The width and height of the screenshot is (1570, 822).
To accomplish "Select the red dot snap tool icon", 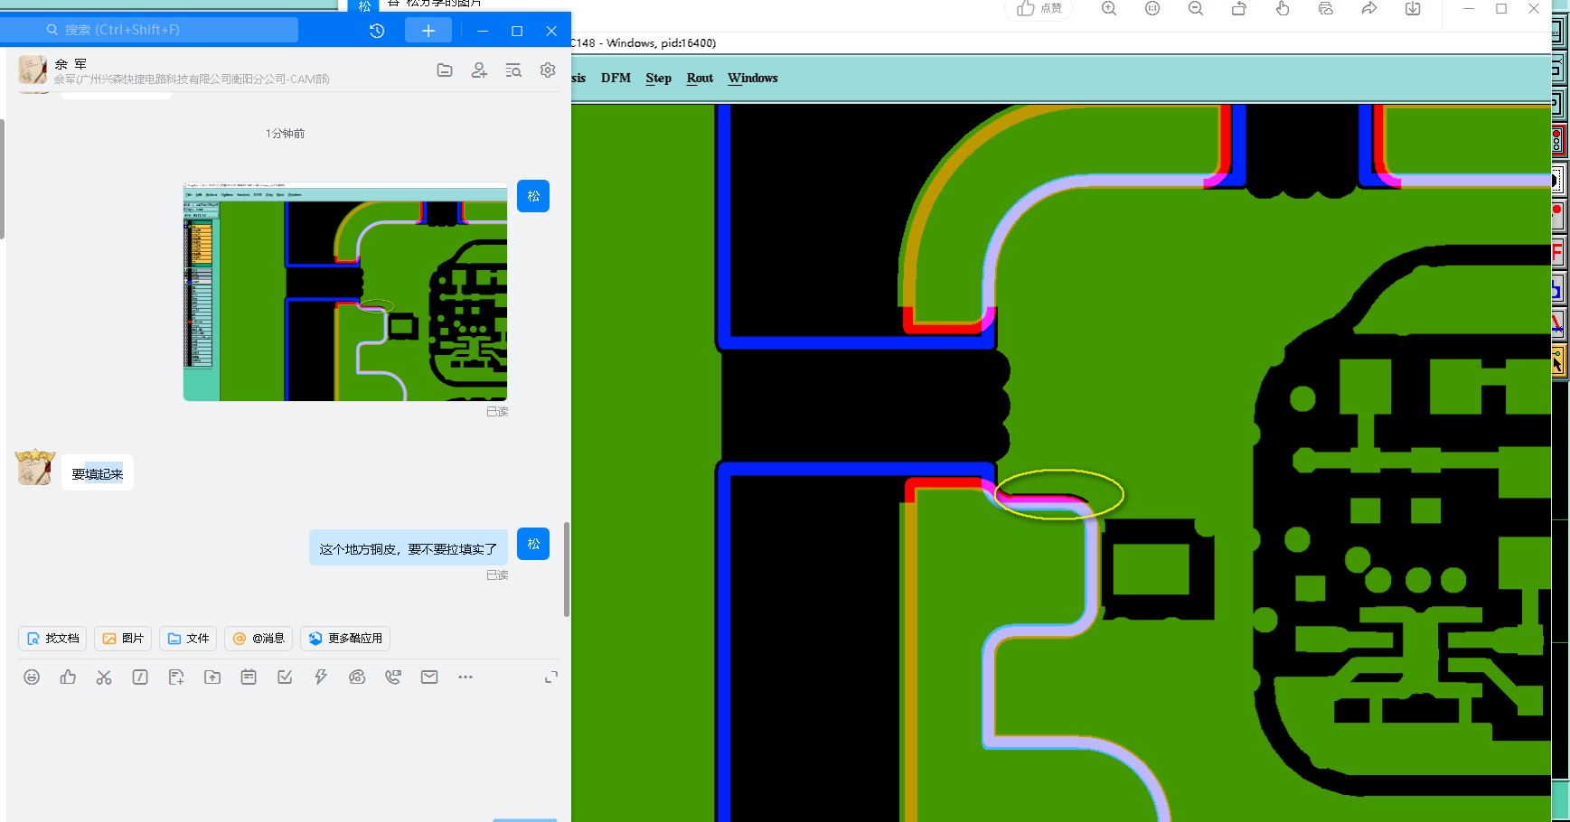I will tap(1557, 215).
